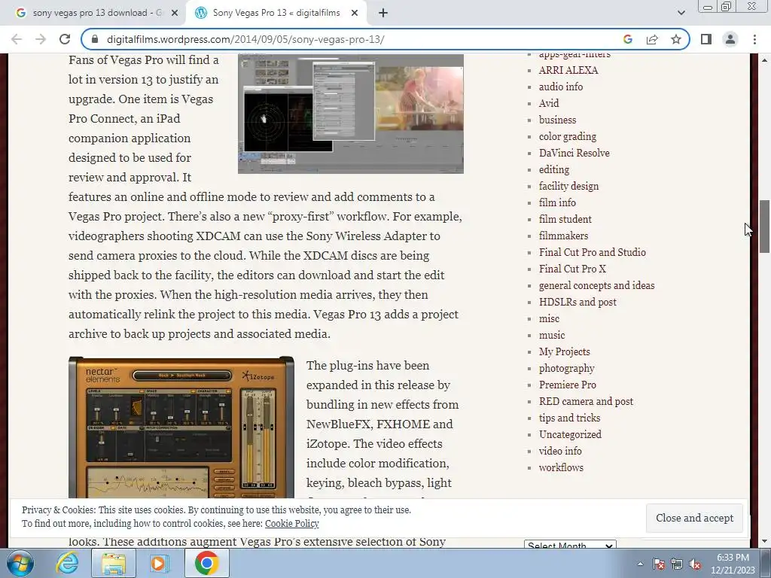Open the Windows Start button
Viewport: 771px width, 578px height.
click(x=20, y=563)
